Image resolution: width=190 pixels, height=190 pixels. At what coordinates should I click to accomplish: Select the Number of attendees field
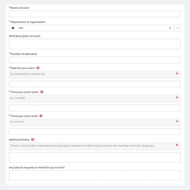[95, 60]
